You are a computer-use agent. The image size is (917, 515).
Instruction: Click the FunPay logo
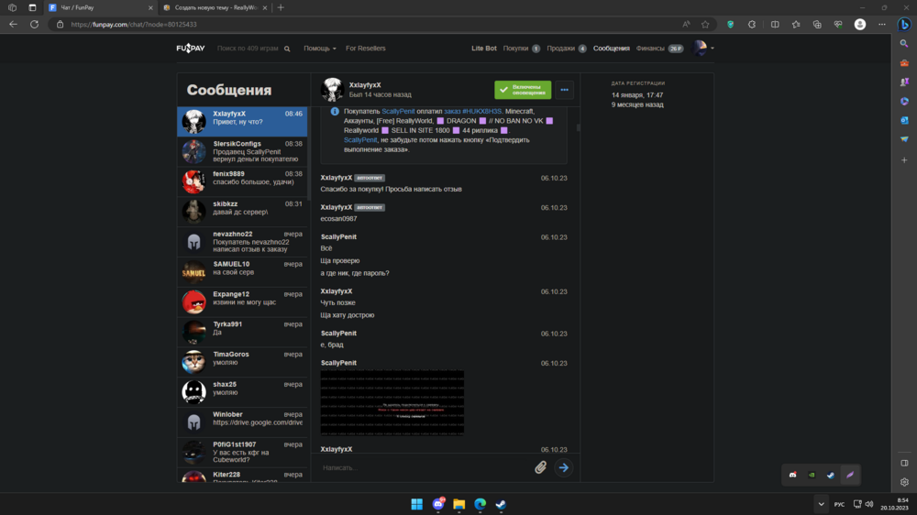click(x=191, y=48)
